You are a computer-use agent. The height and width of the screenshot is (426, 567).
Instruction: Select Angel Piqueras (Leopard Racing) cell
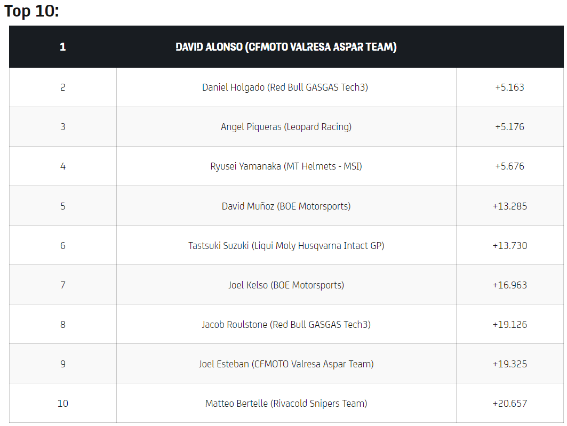[286, 127]
